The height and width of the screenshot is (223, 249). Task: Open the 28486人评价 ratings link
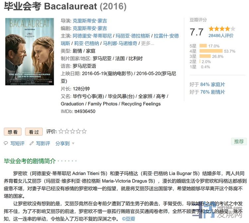(x=221, y=36)
